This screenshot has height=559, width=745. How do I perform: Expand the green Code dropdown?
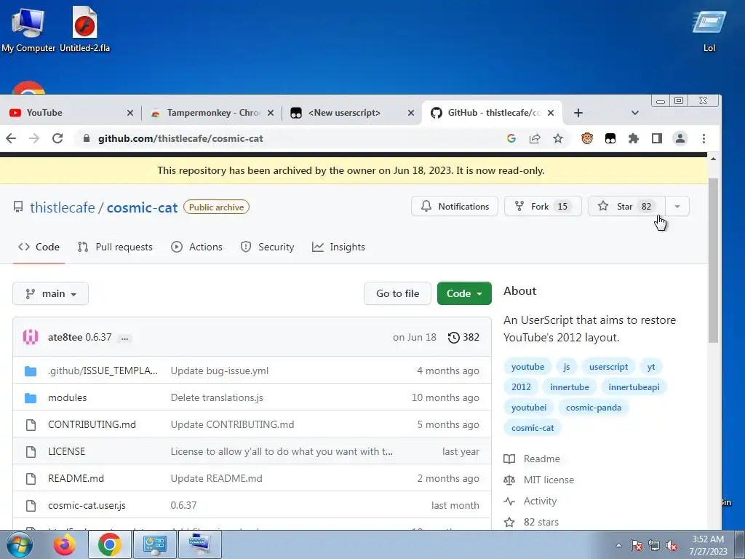tap(464, 293)
